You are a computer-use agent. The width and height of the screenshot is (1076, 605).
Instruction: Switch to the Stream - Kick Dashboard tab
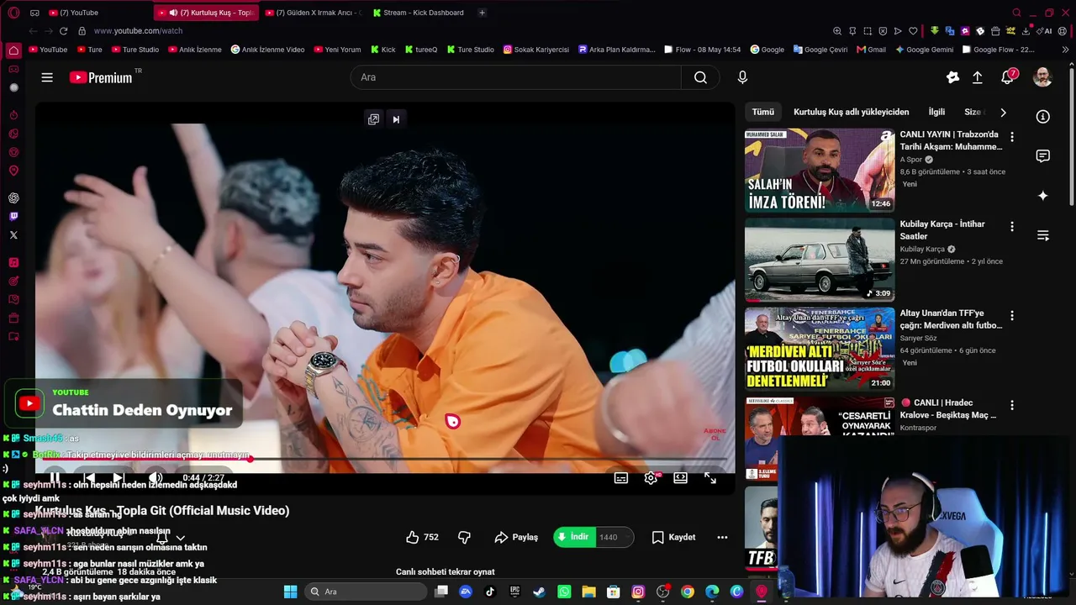[419, 13]
